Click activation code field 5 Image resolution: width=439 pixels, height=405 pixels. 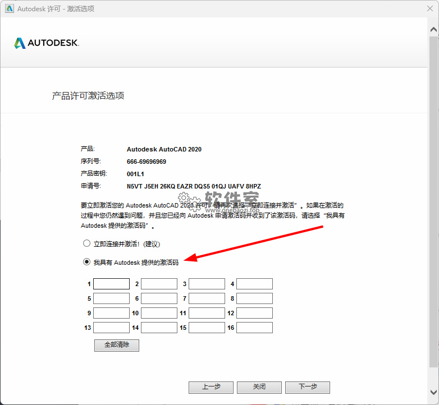coord(111,298)
